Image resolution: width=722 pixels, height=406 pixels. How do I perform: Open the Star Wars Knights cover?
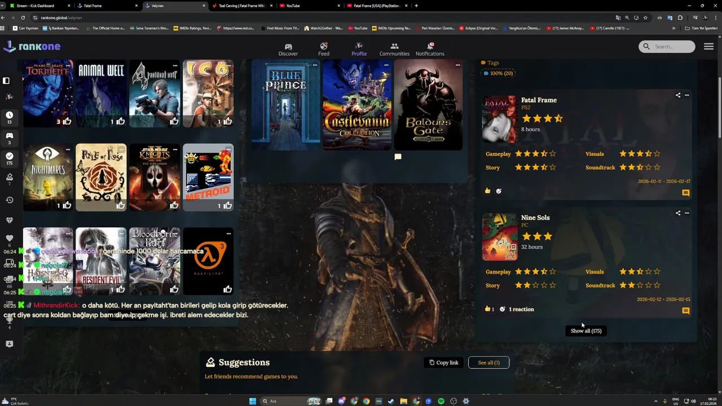coord(155,177)
